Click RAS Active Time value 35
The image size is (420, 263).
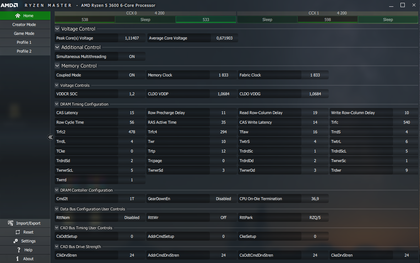[223, 122]
